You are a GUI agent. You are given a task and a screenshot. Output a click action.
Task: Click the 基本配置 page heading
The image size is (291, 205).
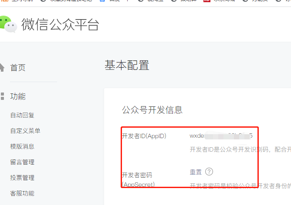point(127,65)
